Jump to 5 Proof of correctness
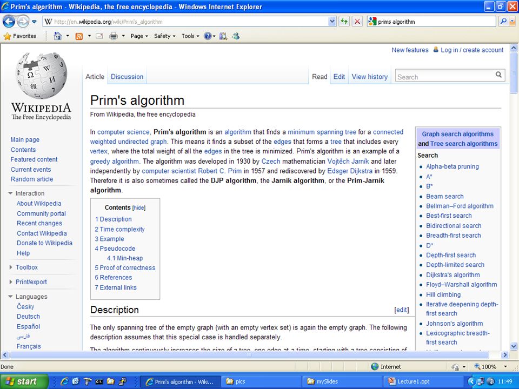The width and height of the screenshot is (519, 389). click(x=125, y=268)
